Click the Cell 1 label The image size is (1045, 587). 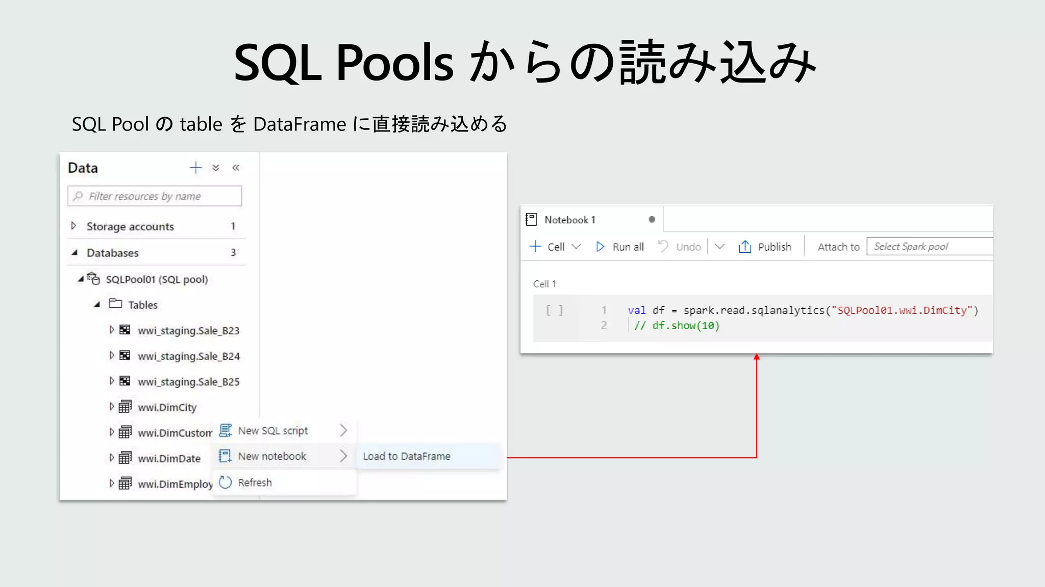pos(544,284)
